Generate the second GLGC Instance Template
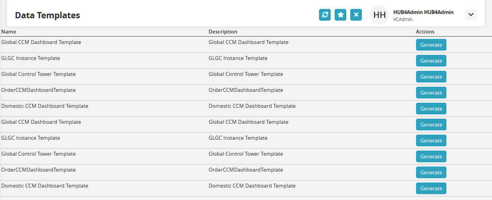The image size is (492, 200). 431,140
